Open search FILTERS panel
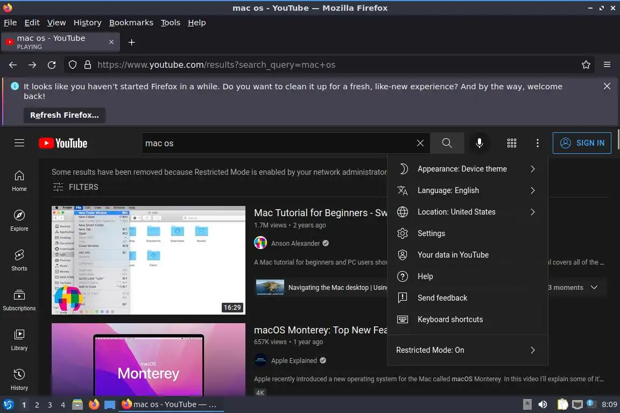 [75, 187]
